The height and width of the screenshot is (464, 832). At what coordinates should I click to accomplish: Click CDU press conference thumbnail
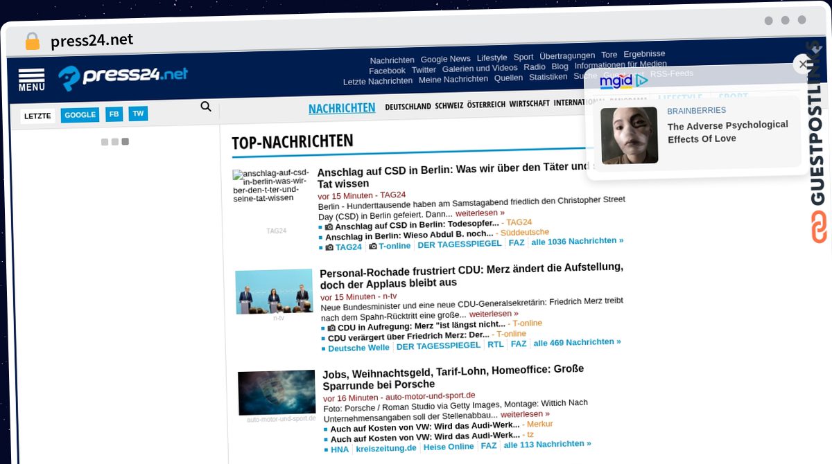[x=274, y=292]
